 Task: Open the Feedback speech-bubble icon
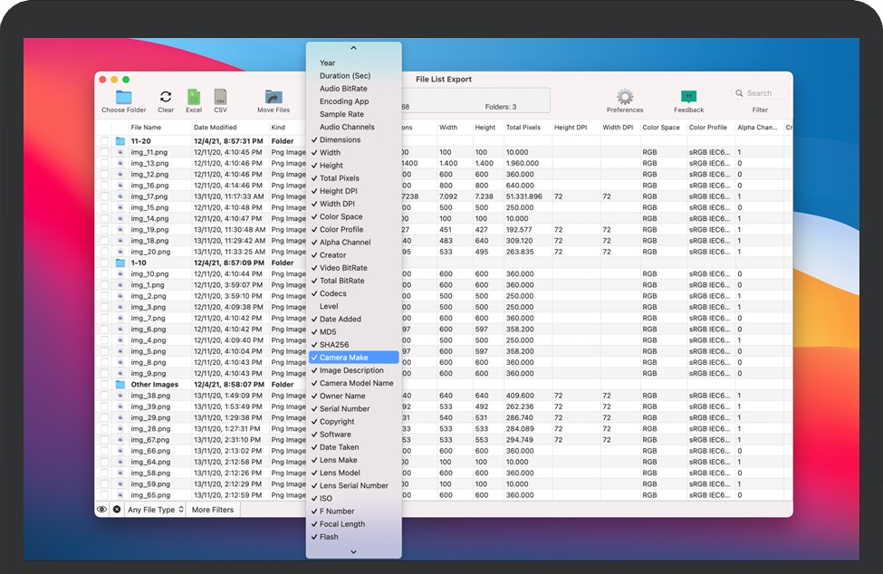(688, 97)
